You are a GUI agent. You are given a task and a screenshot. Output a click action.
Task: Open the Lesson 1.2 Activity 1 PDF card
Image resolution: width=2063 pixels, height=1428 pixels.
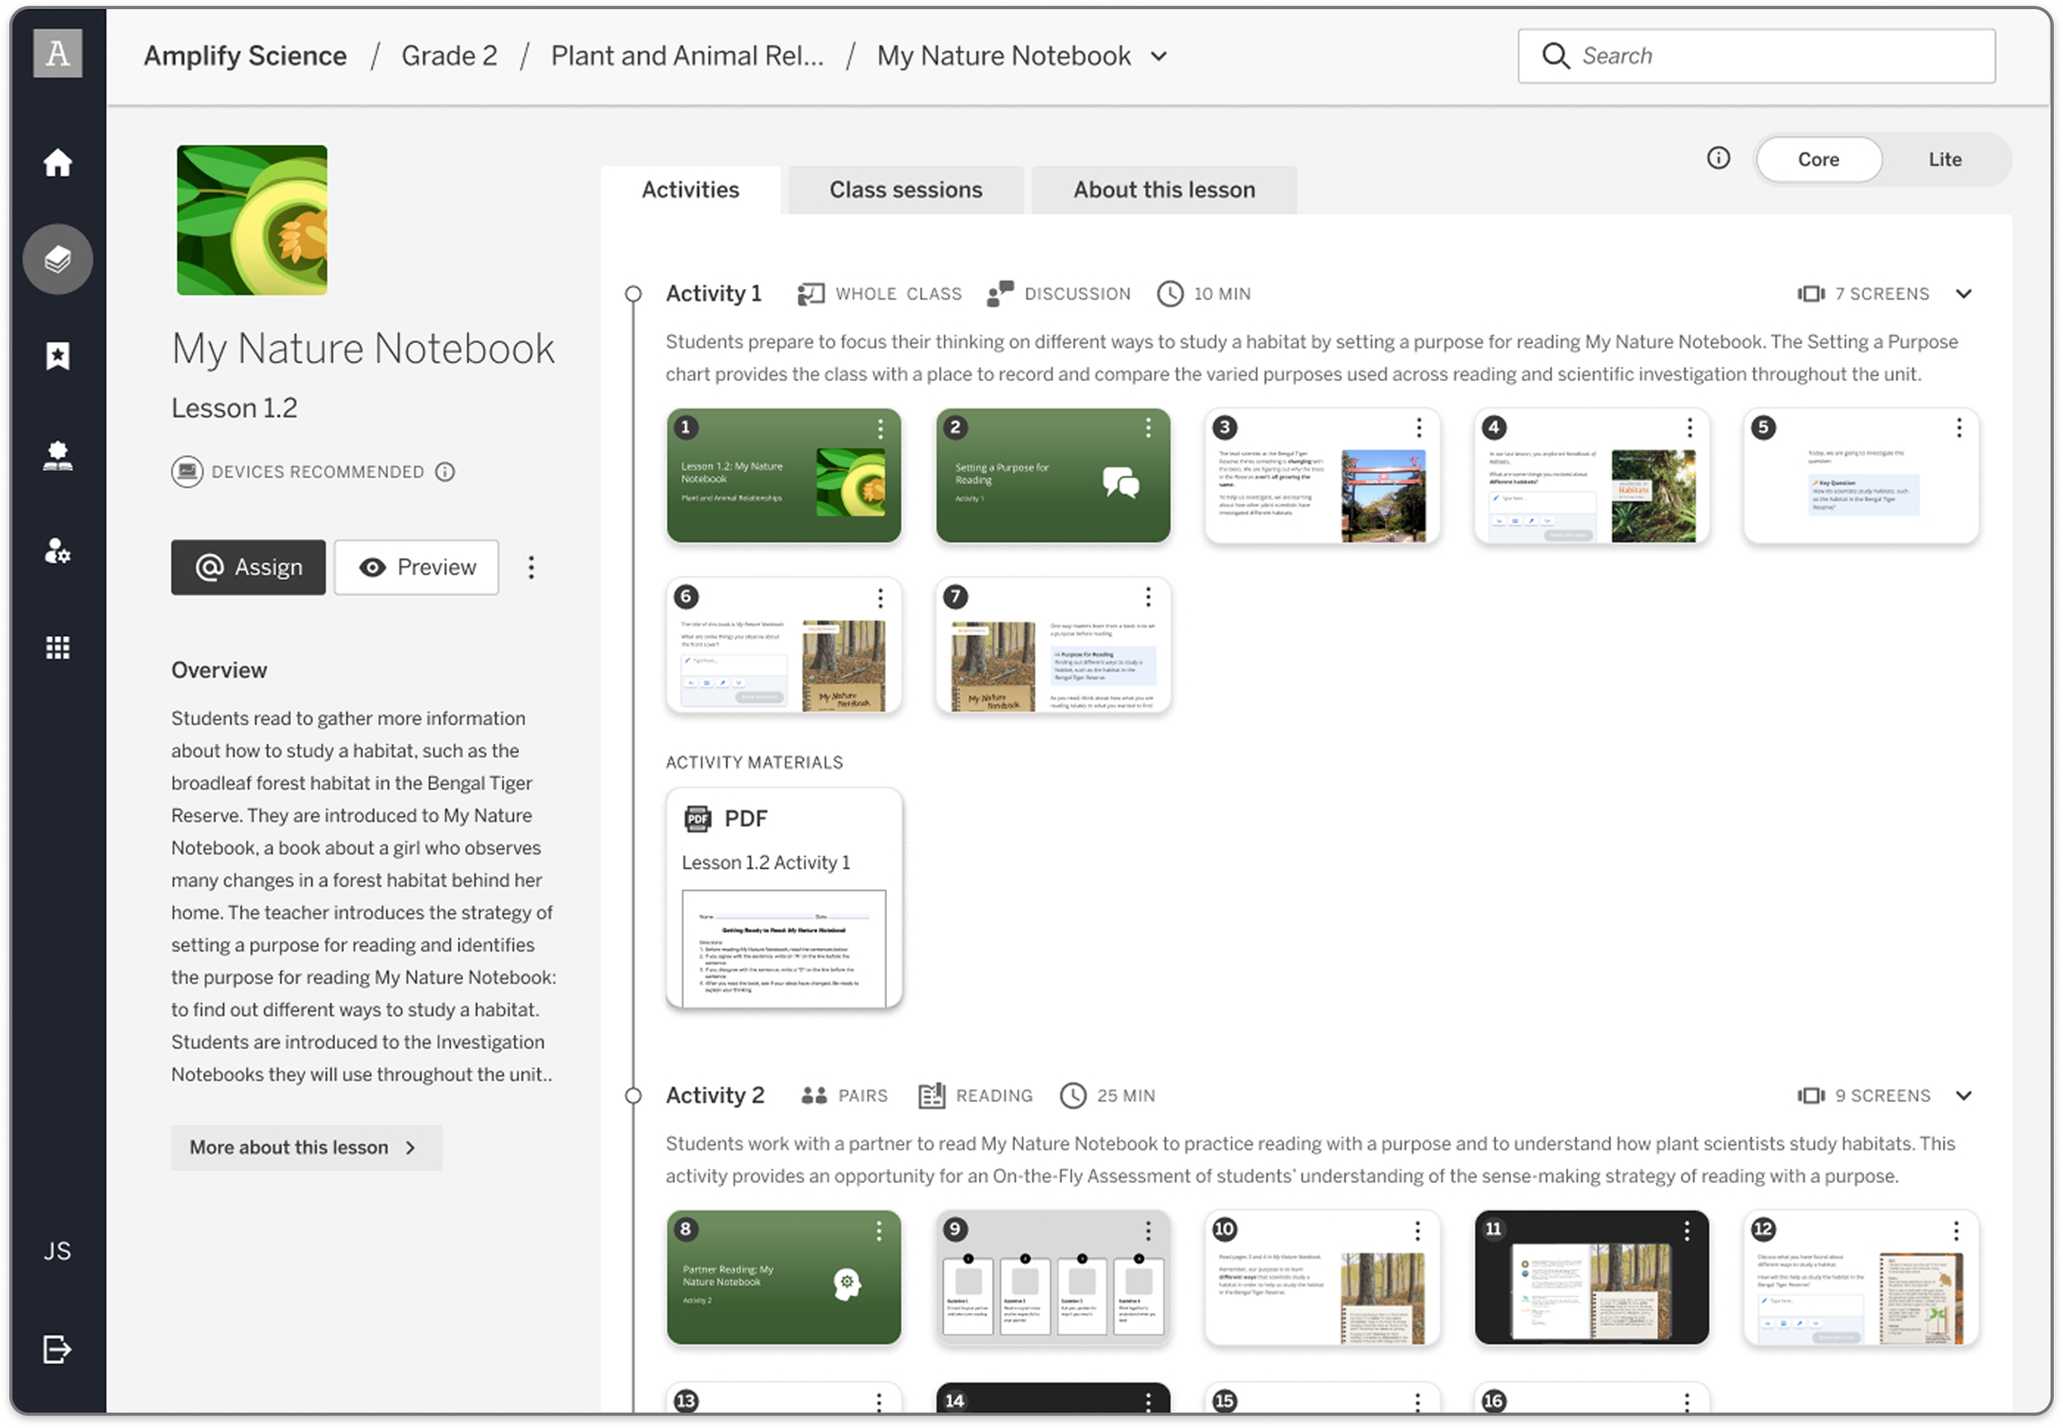[x=784, y=898]
